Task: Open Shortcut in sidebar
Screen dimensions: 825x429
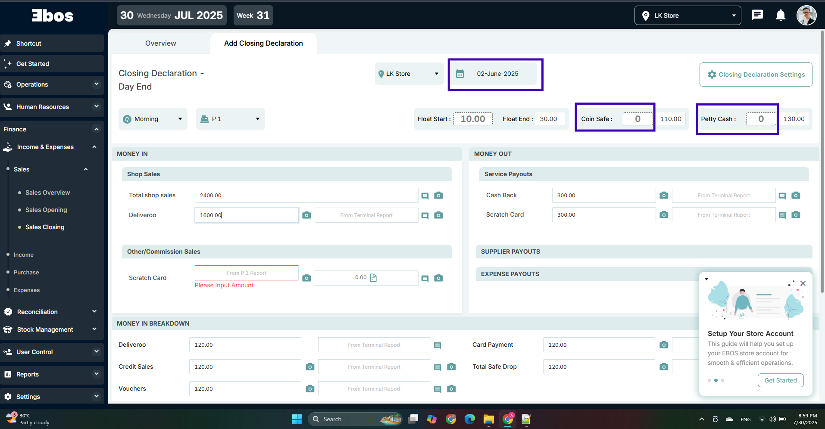Action: coord(52,44)
